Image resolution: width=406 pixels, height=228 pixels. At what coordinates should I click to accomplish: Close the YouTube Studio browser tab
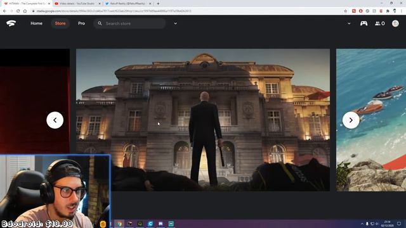[x=100, y=4]
